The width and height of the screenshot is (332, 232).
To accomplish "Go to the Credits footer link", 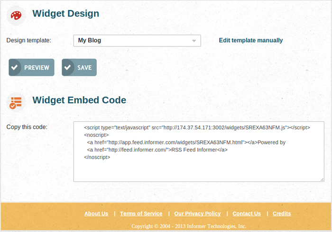I will point(282,214).
